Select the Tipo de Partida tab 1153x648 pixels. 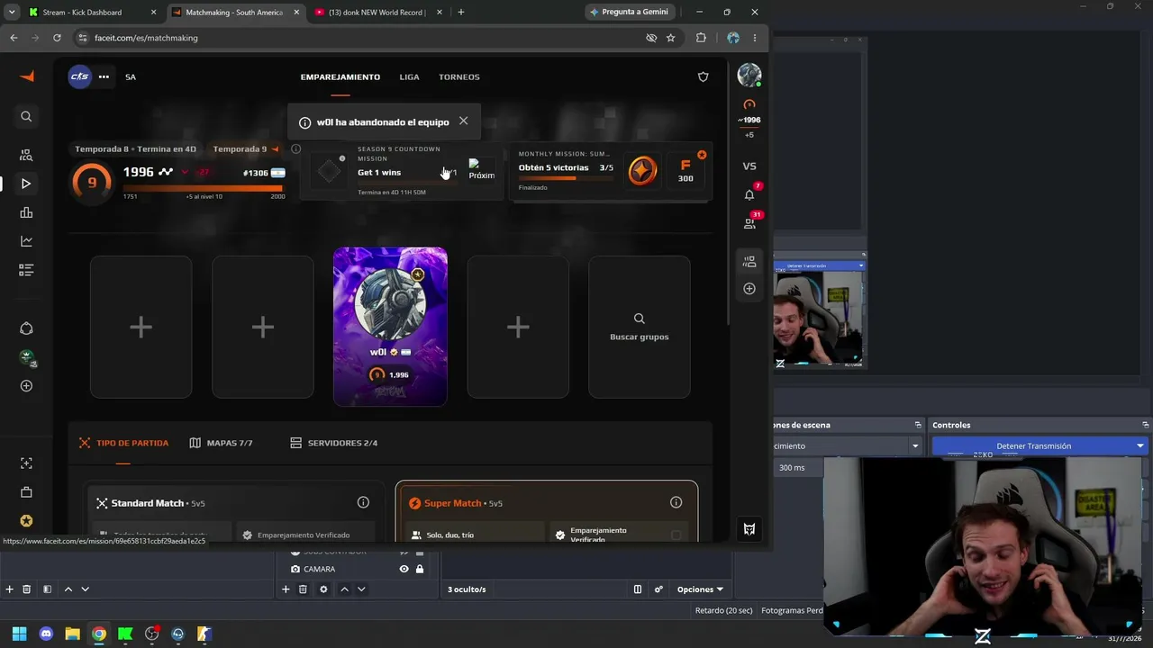123,443
